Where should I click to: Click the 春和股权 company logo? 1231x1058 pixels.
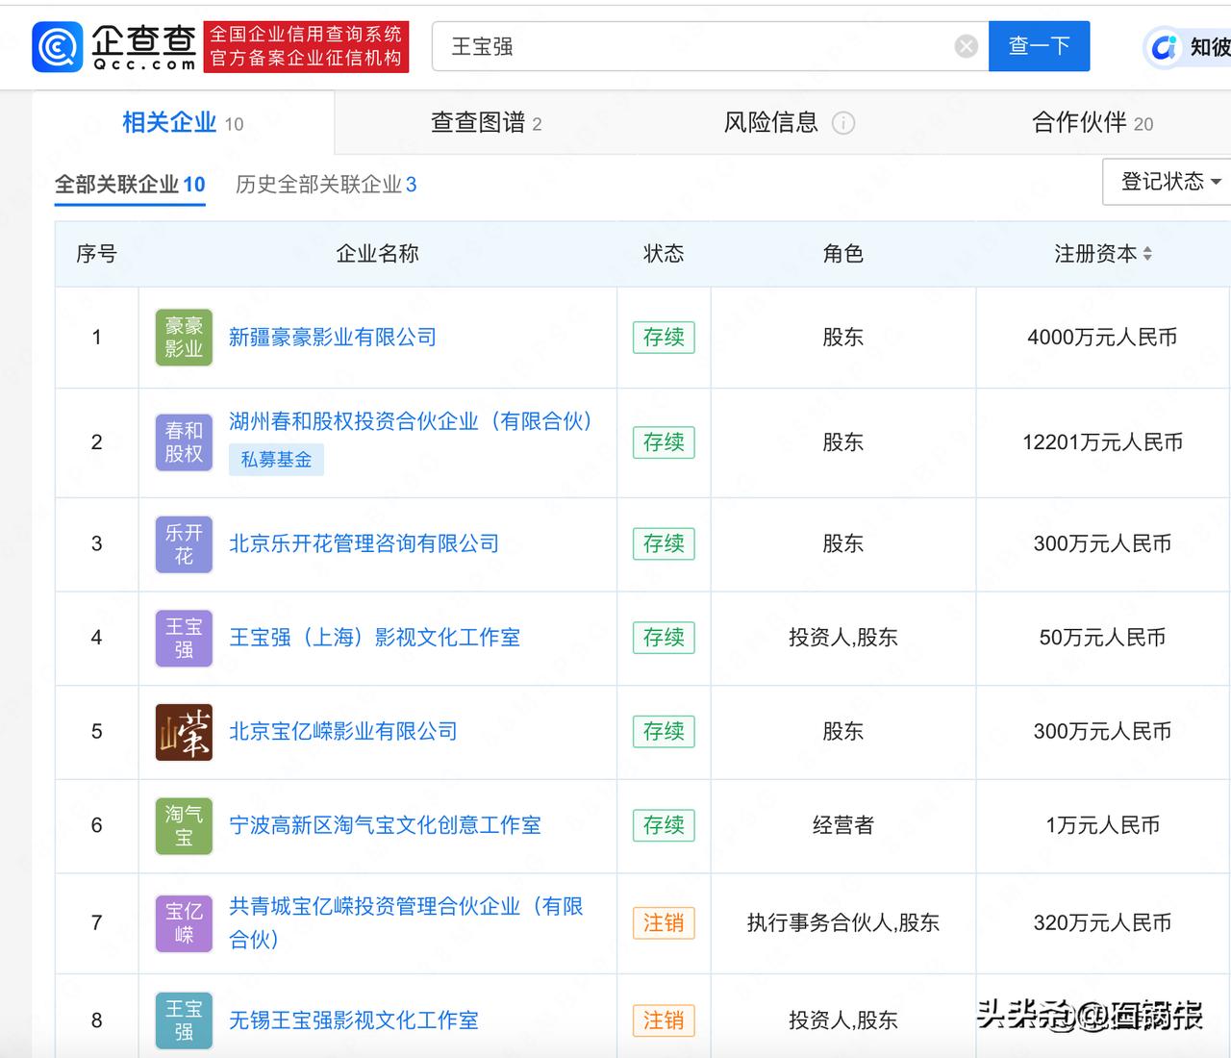(184, 442)
